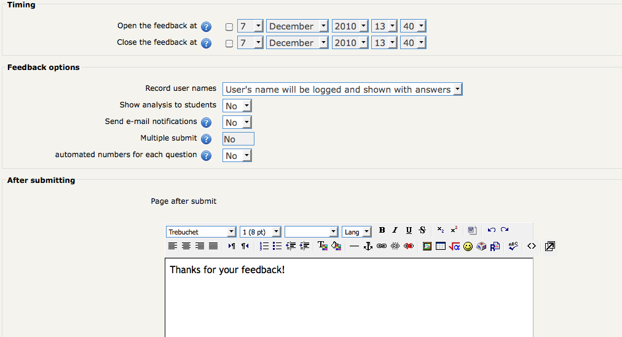
Task: Open the Trebuchet font family dropdown
Action: 201,232
